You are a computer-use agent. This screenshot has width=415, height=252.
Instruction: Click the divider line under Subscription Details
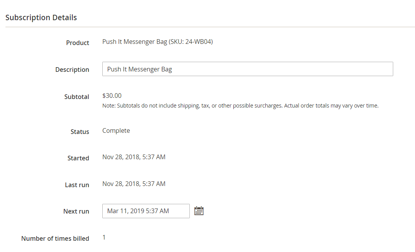[210, 27]
